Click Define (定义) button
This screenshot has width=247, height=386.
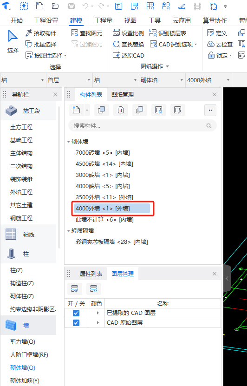(x=217, y=33)
